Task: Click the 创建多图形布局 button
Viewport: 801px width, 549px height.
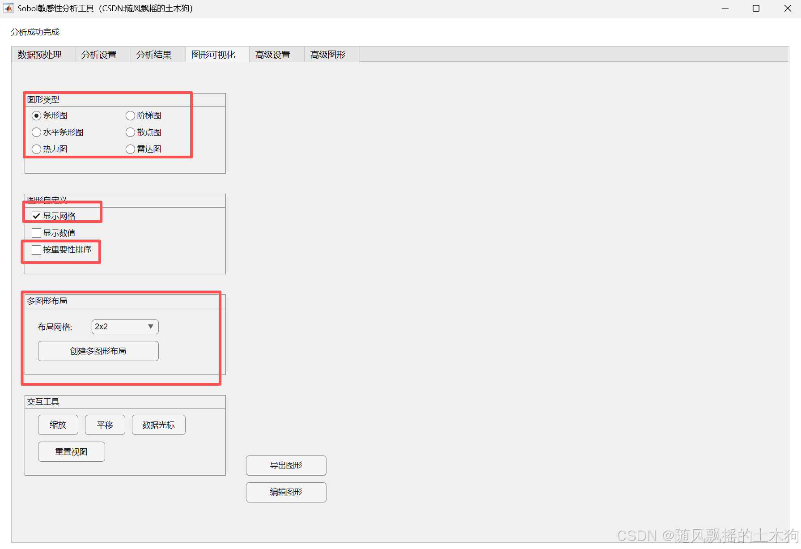Action: (98, 351)
